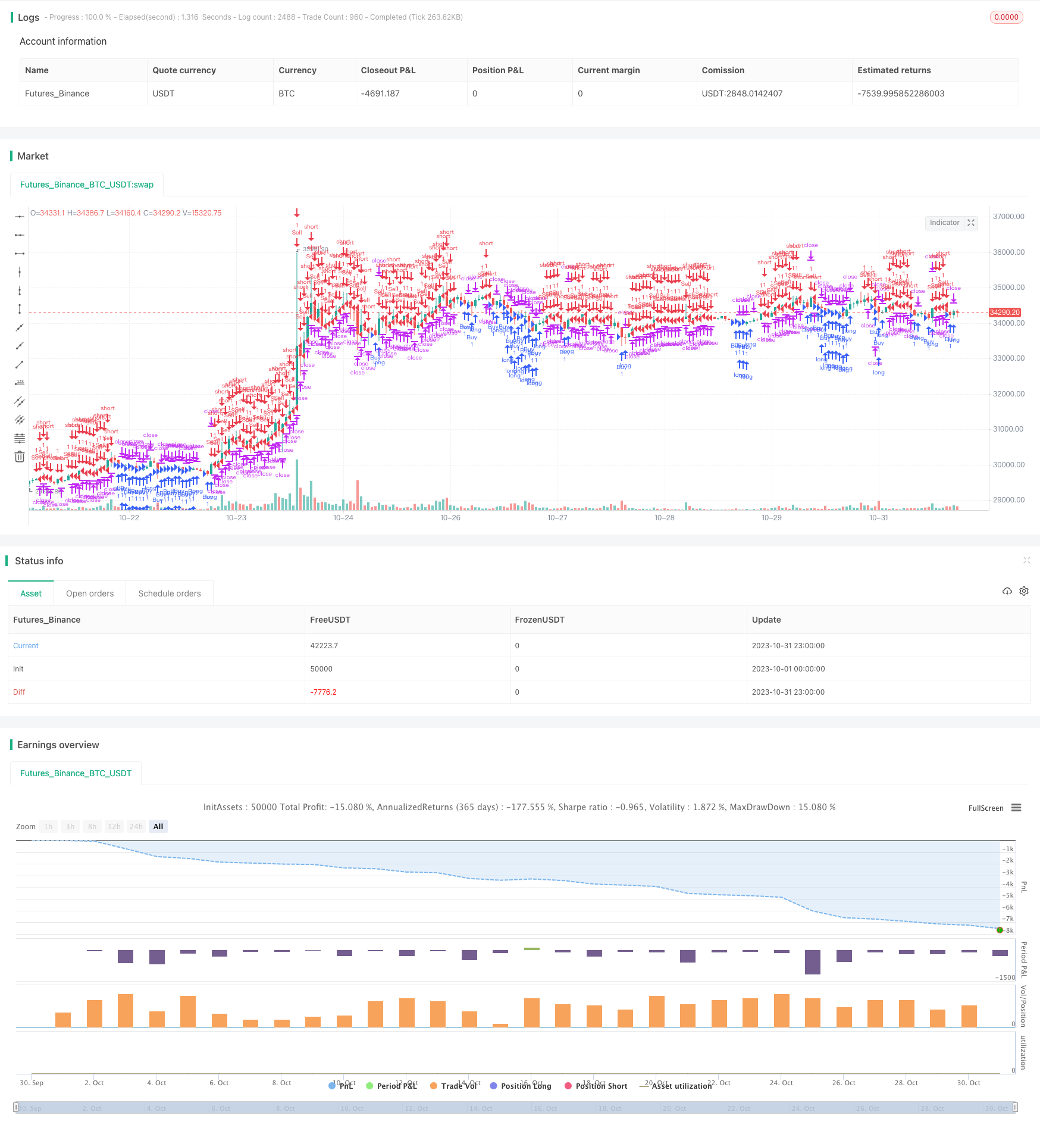Image resolution: width=1040 pixels, height=1131 pixels.
Task: Expand the chart with the fullscreen arrows icon
Action: [971, 223]
